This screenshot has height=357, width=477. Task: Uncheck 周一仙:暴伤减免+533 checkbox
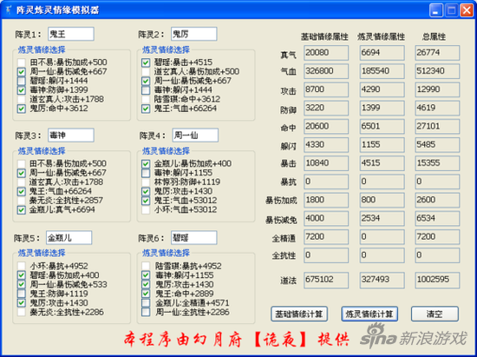coord(22,284)
